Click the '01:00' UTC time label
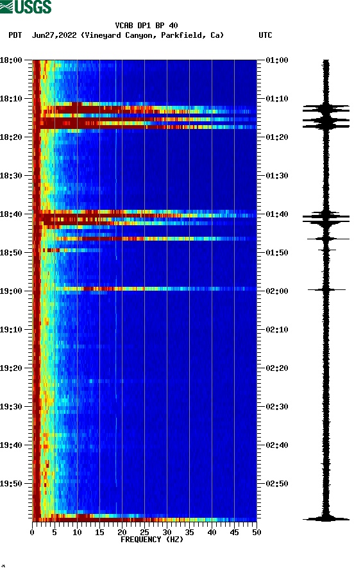The image size is (354, 573). pyautogui.click(x=277, y=60)
